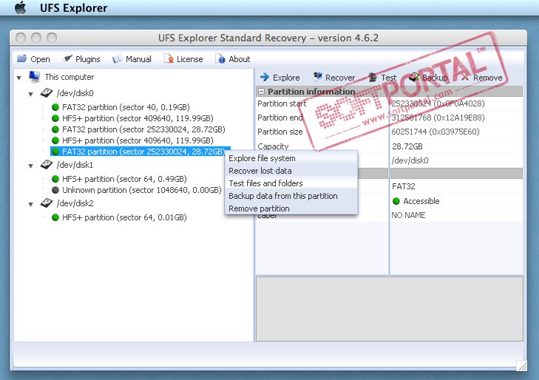539x380 pixels.
Task: Select HFS+ partition (sector 64, 0.01GB)
Action: [124, 217]
